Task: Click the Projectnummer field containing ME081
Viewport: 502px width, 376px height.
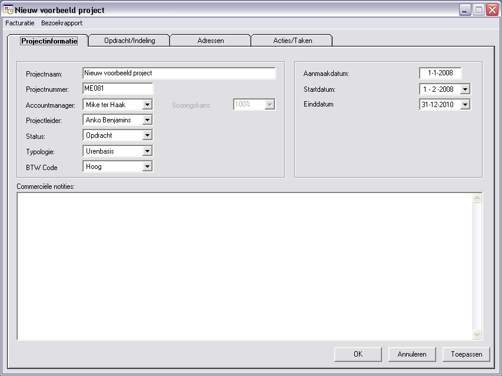Action: [118, 89]
